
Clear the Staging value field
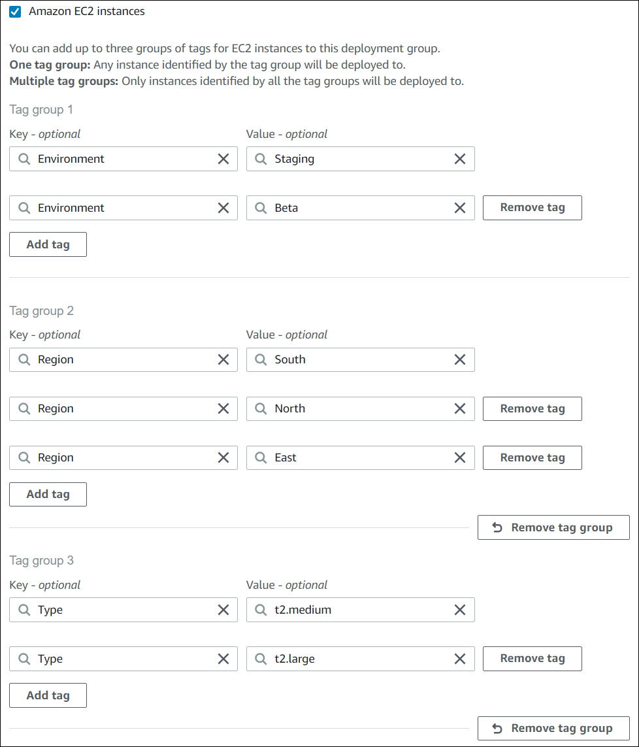pyautogui.click(x=460, y=159)
